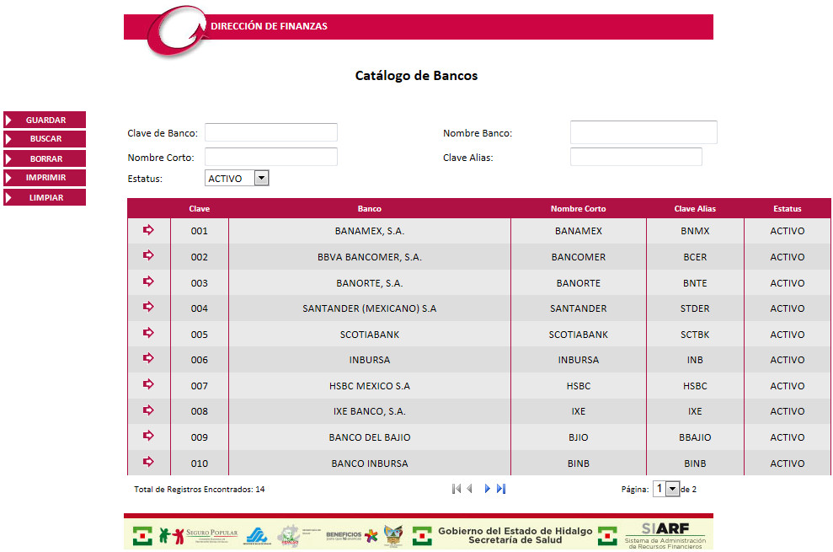Click the Estatus column header
The image size is (833, 552).
tap(788, 208)
